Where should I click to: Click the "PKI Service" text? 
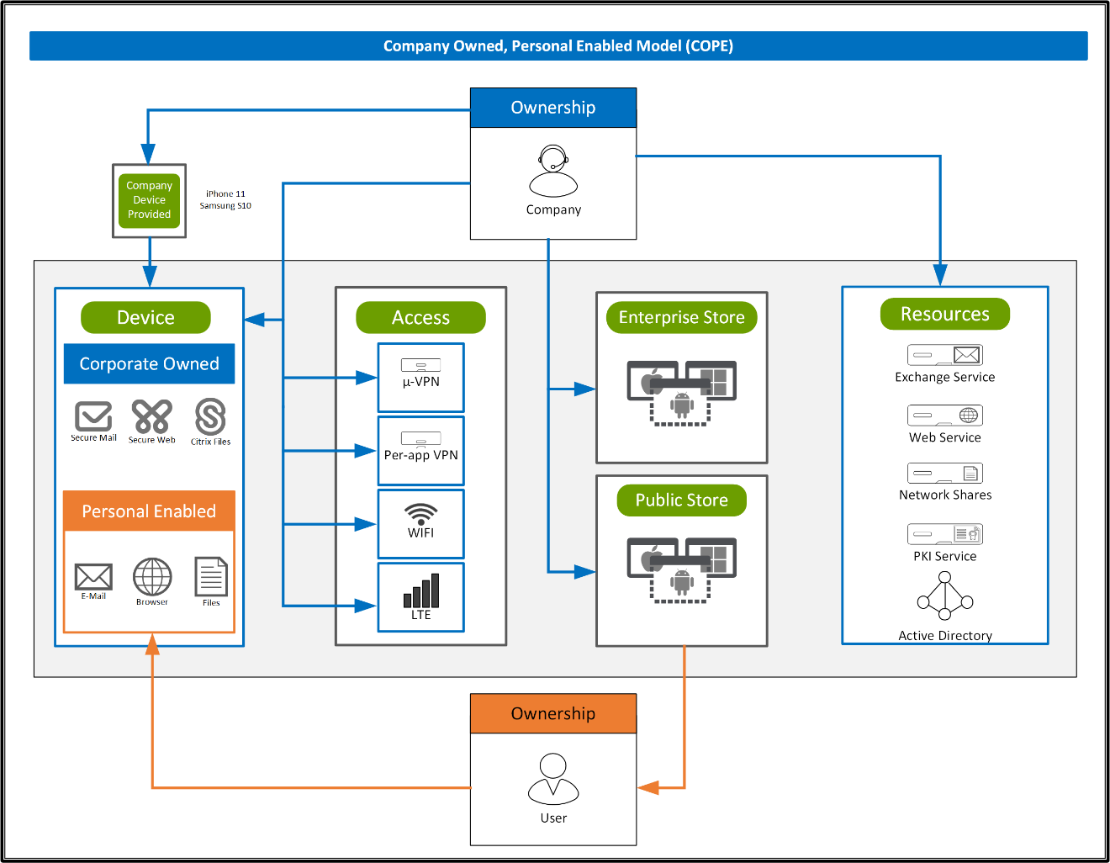945,556
